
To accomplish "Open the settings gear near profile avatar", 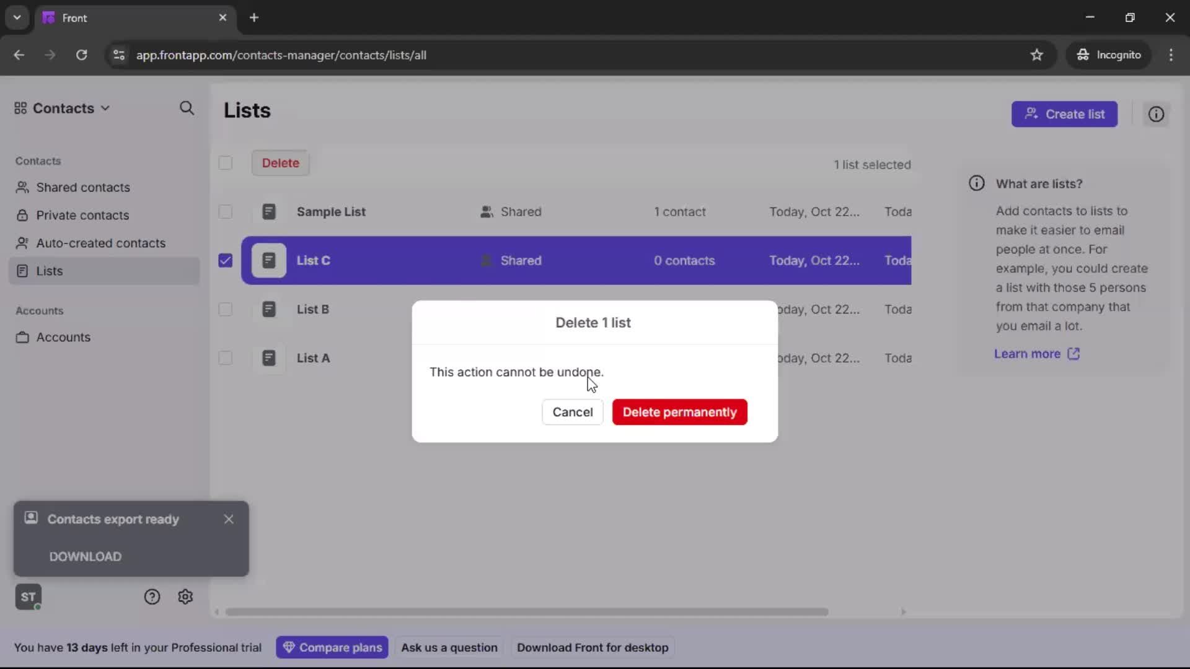I will [x=185, y=597].
